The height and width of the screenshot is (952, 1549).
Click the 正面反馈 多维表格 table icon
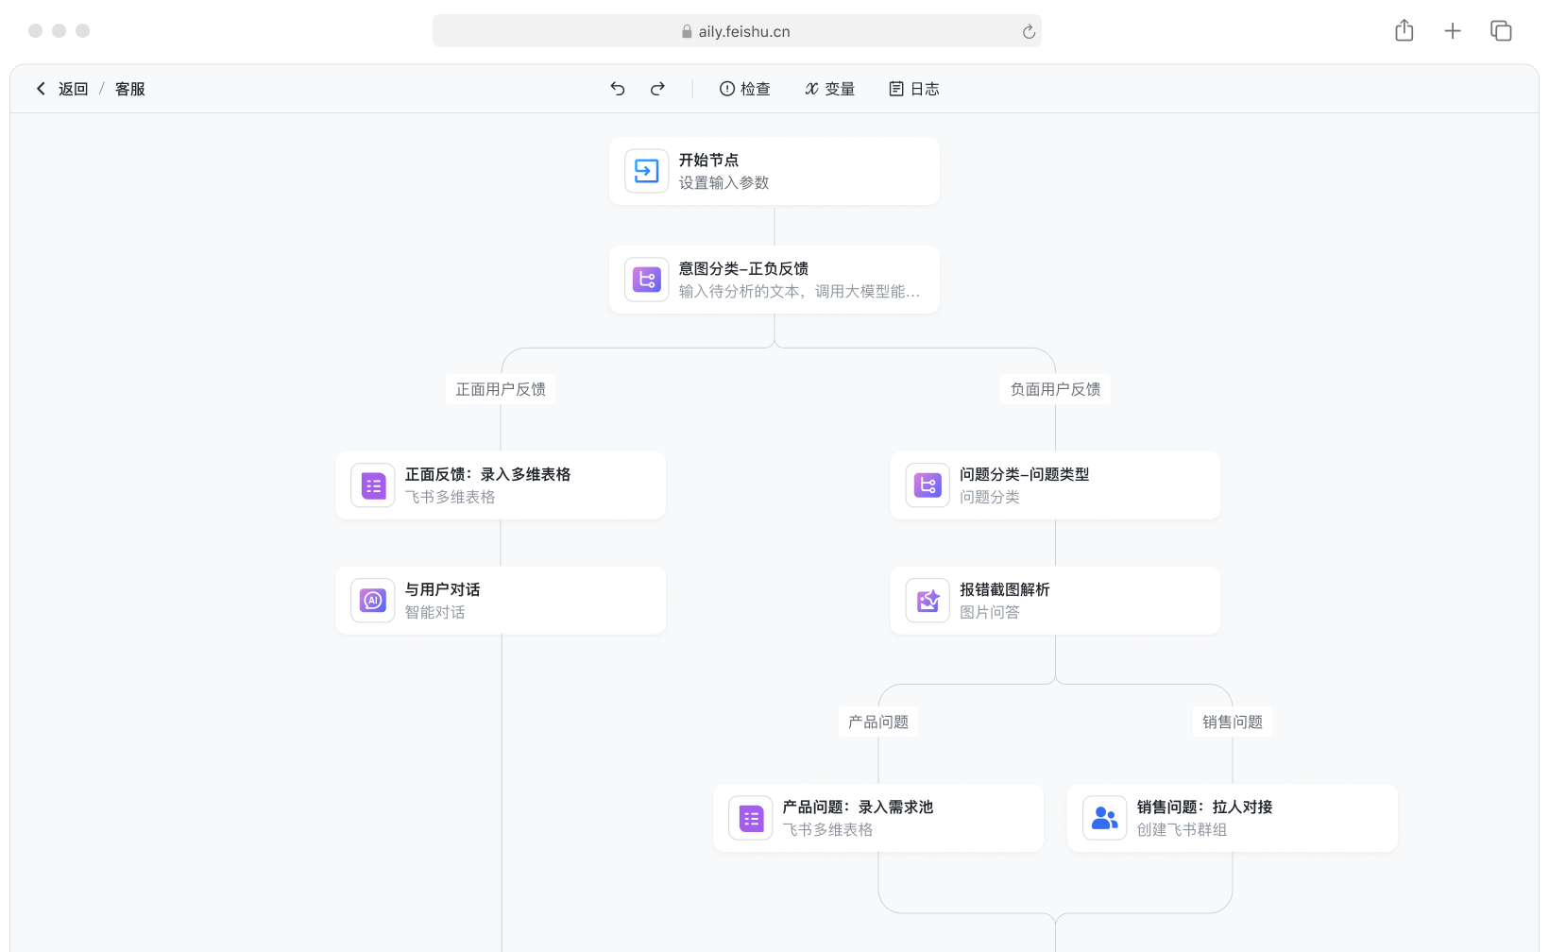tap(372, 485)
